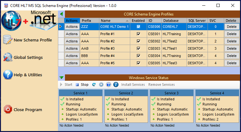Open Actions menu for Profile #1
Screen dimensions: 241x132
72,34
